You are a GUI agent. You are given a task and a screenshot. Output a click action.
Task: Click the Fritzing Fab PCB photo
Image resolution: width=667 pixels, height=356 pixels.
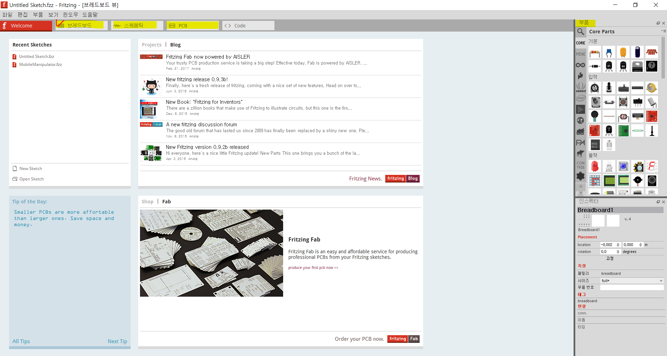212,253
